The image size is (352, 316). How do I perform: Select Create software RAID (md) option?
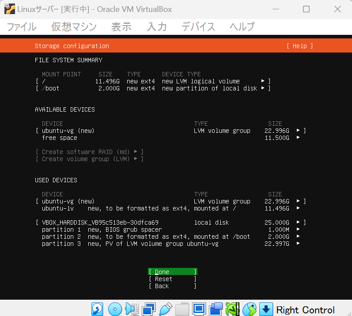click(89, 152)
